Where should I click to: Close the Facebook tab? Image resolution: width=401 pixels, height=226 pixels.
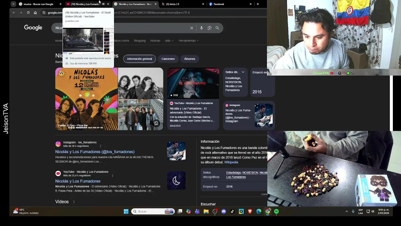(x=251, y=4)
